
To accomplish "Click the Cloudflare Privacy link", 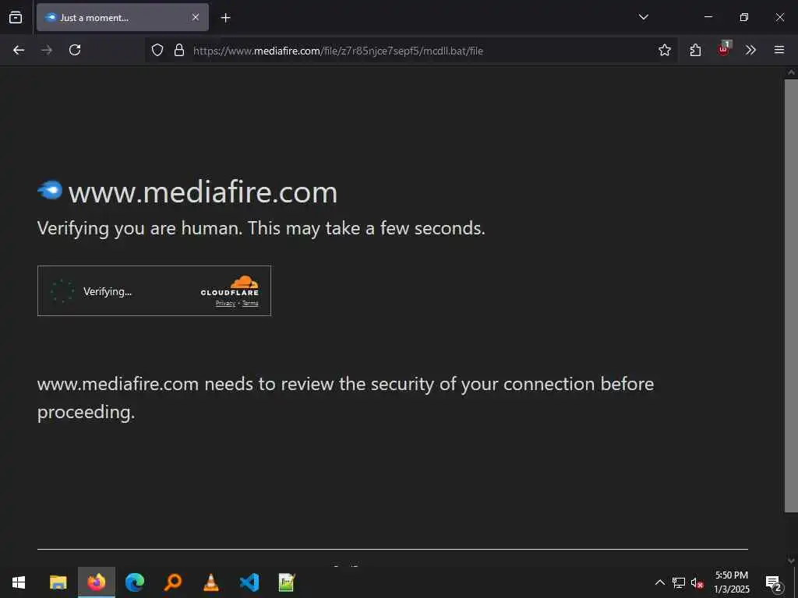I will (x=225, y=304).
